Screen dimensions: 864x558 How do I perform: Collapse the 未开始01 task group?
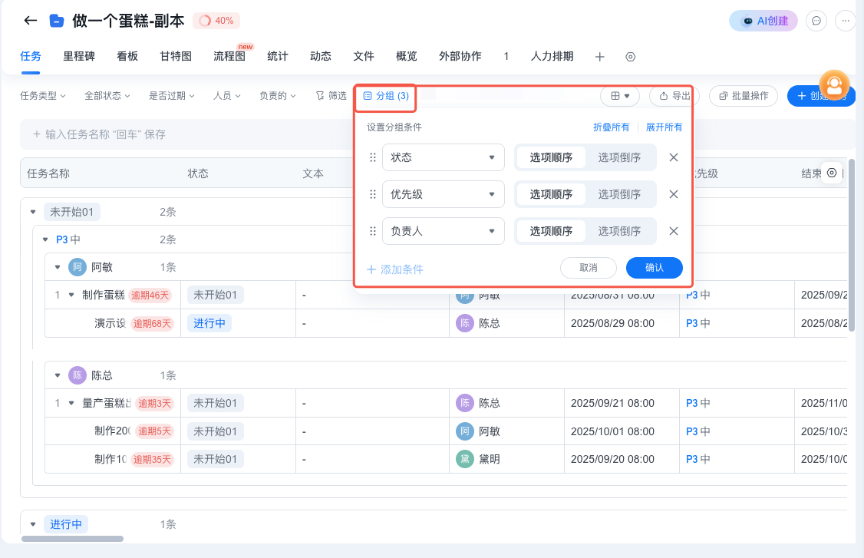[31, 211]
